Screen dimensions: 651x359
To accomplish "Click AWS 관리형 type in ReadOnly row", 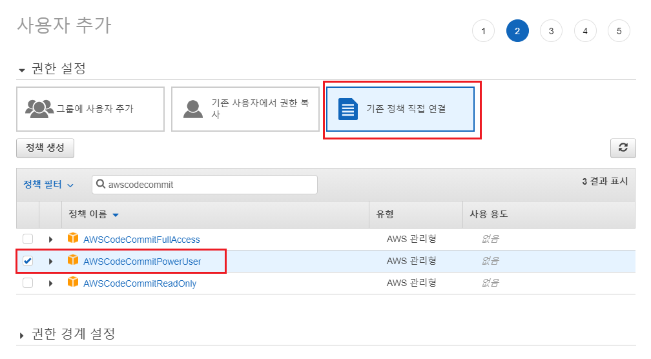I will [411, 283].
